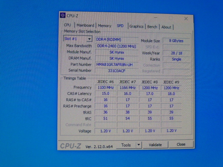Click the JEDEC #8 1200 MHz frequency cell
This screenshot has height=167, width=223.
point(150,88)
